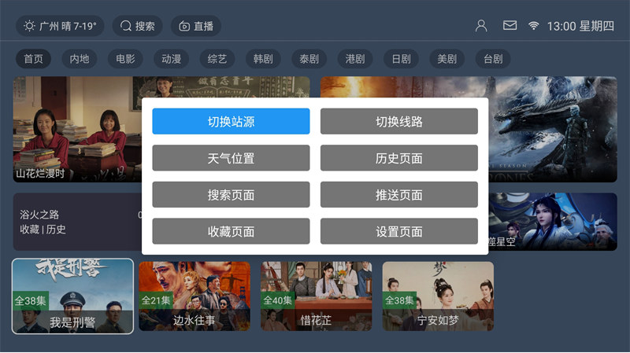Select 切换站源 in the dialog
The image size is (630, 353).
231,121
